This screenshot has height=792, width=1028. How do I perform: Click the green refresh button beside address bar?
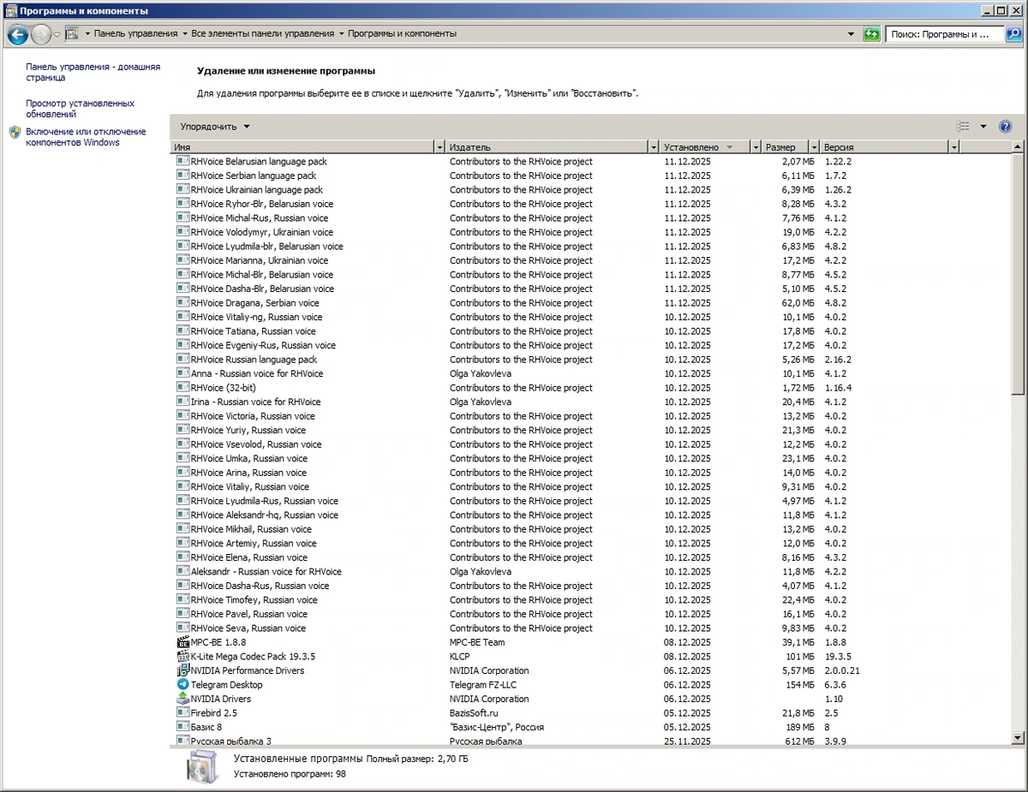[x=871, y=34]
